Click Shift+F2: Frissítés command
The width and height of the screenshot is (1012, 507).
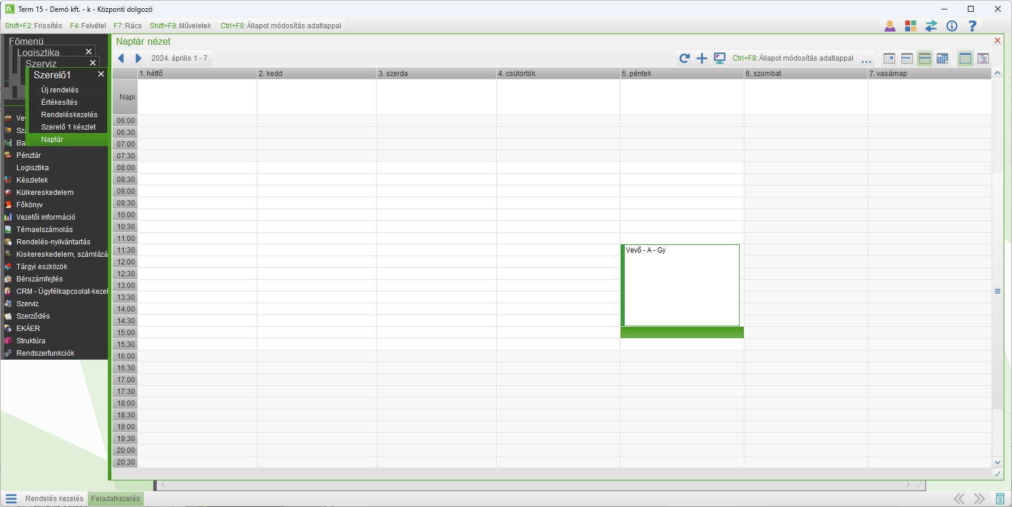coord(34,26)
